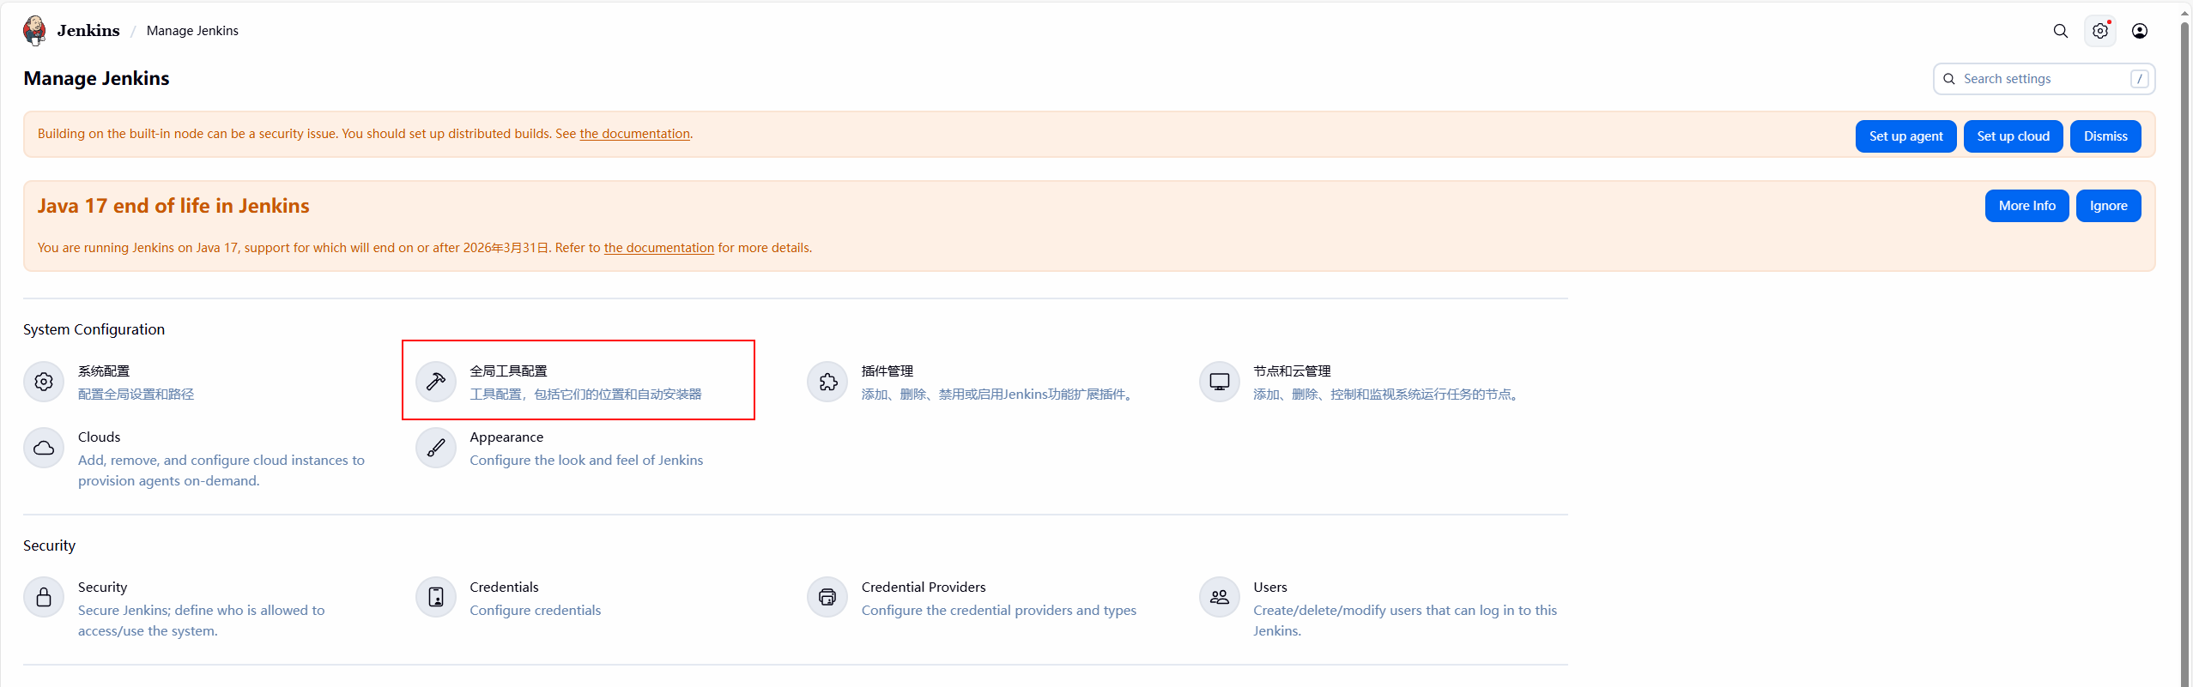Click the magnifier inside Search settings
The image size is (2193, 687).
tap(1949, 79)
